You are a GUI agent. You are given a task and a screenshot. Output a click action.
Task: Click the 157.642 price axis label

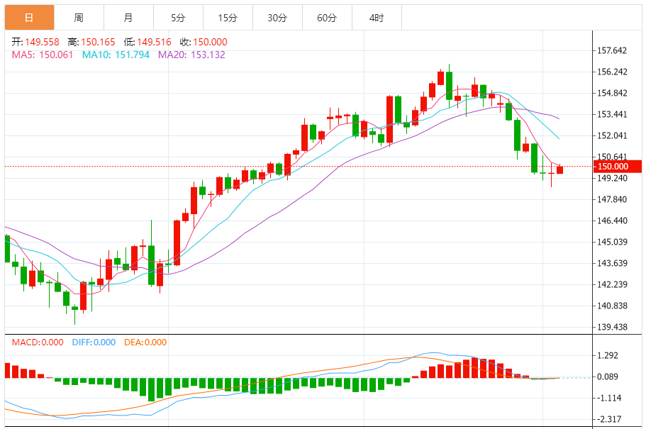pyautogui.click(x=612, y=50)
